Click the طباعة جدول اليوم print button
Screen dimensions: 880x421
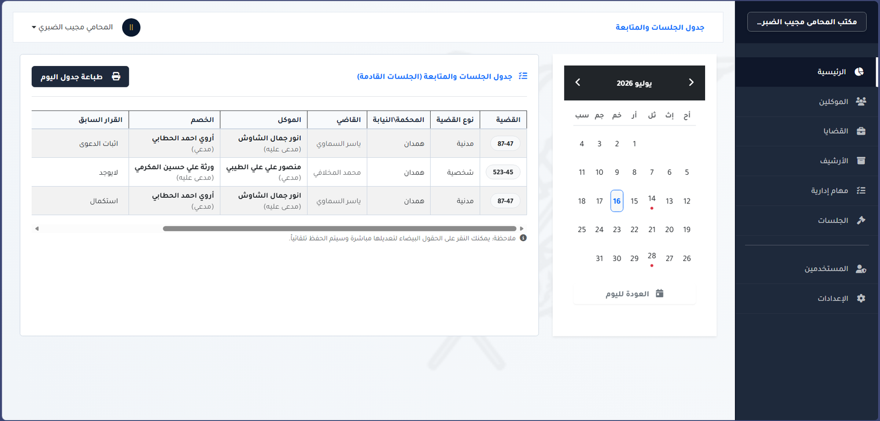(80, 76)
